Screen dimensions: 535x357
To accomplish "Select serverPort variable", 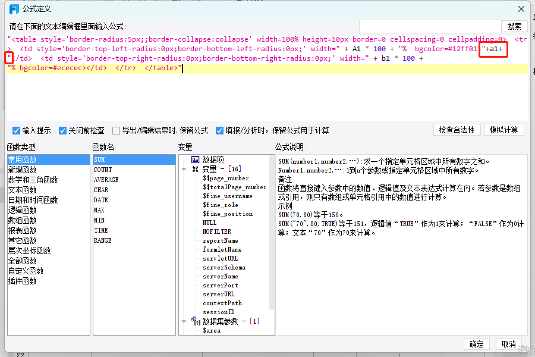I will 220,285.
